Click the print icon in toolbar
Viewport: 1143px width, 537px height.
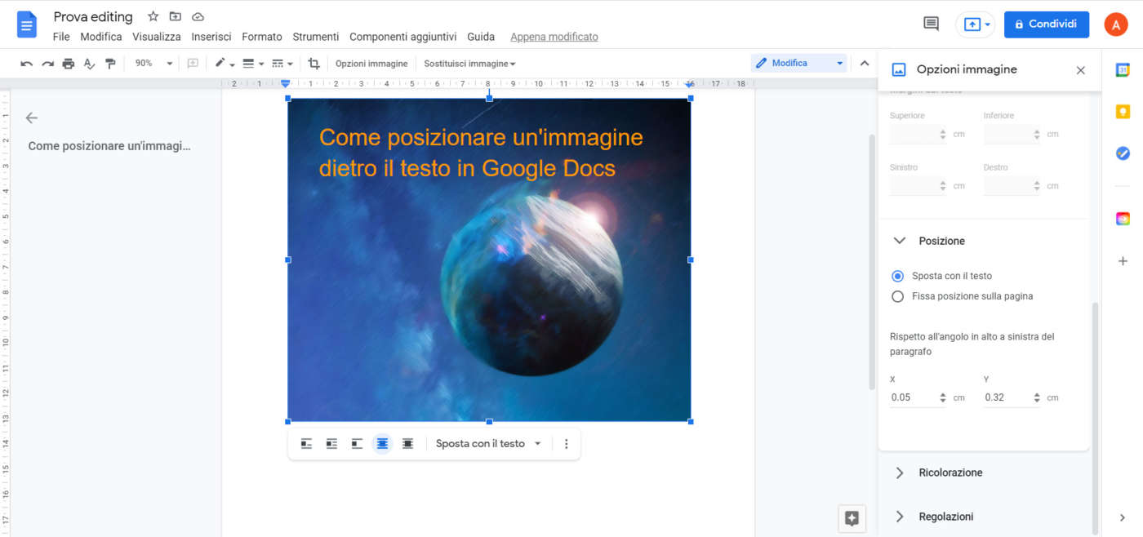coord(69,64)
